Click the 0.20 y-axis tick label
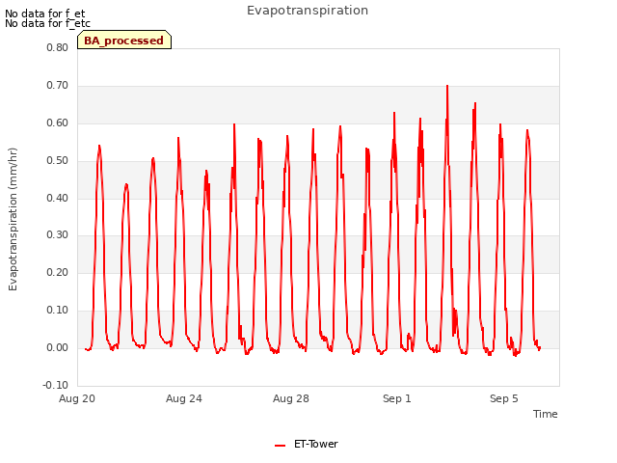The image size is (617, 463). 58,272
